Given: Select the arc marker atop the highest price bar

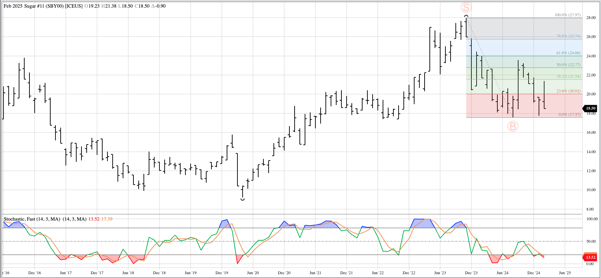Looking at the screenshot, I should [466, 16].
